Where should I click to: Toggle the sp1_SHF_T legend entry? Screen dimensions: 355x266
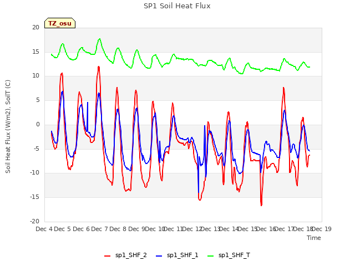coord(229,255)
